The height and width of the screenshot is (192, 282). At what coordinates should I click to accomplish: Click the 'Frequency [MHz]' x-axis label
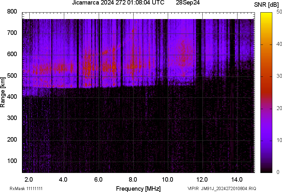pos(138,188)
